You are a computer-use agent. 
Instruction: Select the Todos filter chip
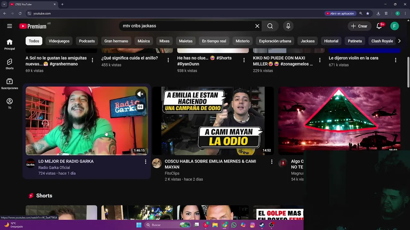(34, 41)
